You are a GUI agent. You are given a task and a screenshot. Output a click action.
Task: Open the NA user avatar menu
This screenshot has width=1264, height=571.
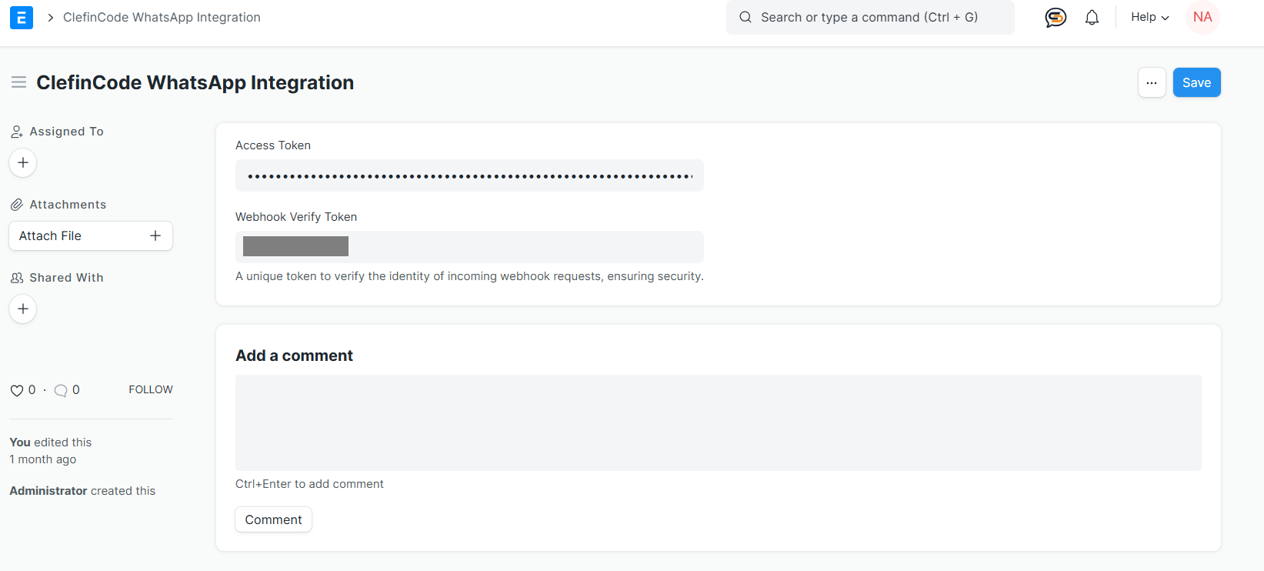(x=1202, y=17)
